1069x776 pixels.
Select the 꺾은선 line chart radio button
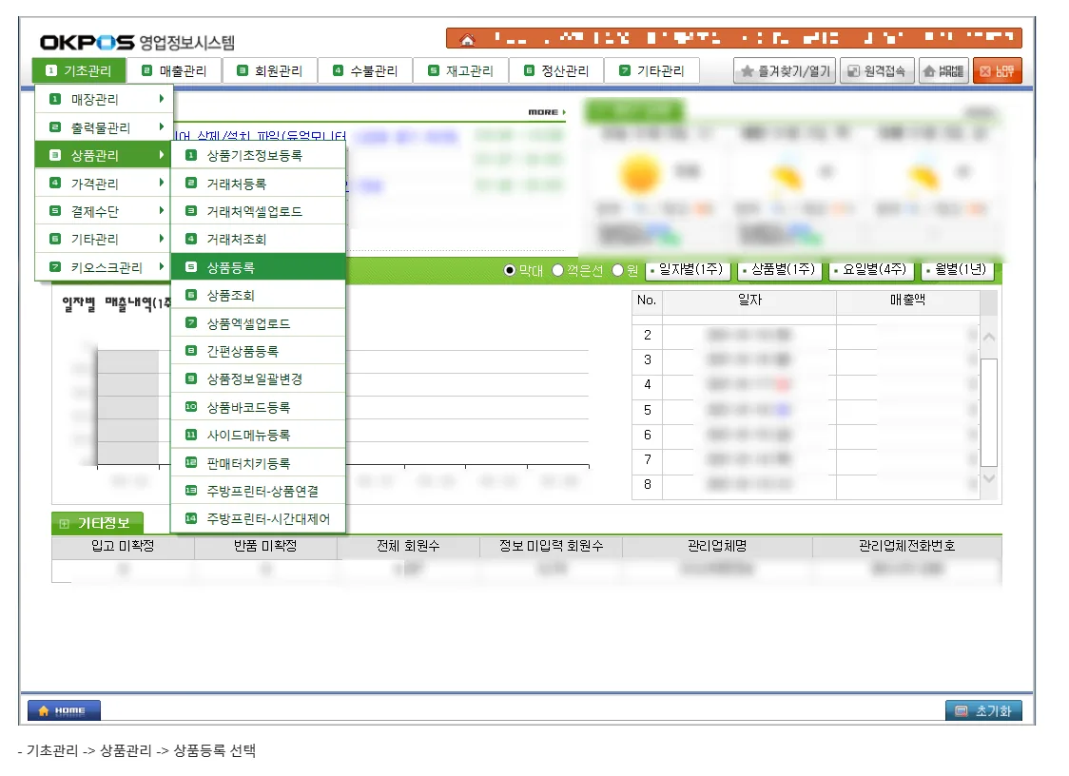point(557,270)
